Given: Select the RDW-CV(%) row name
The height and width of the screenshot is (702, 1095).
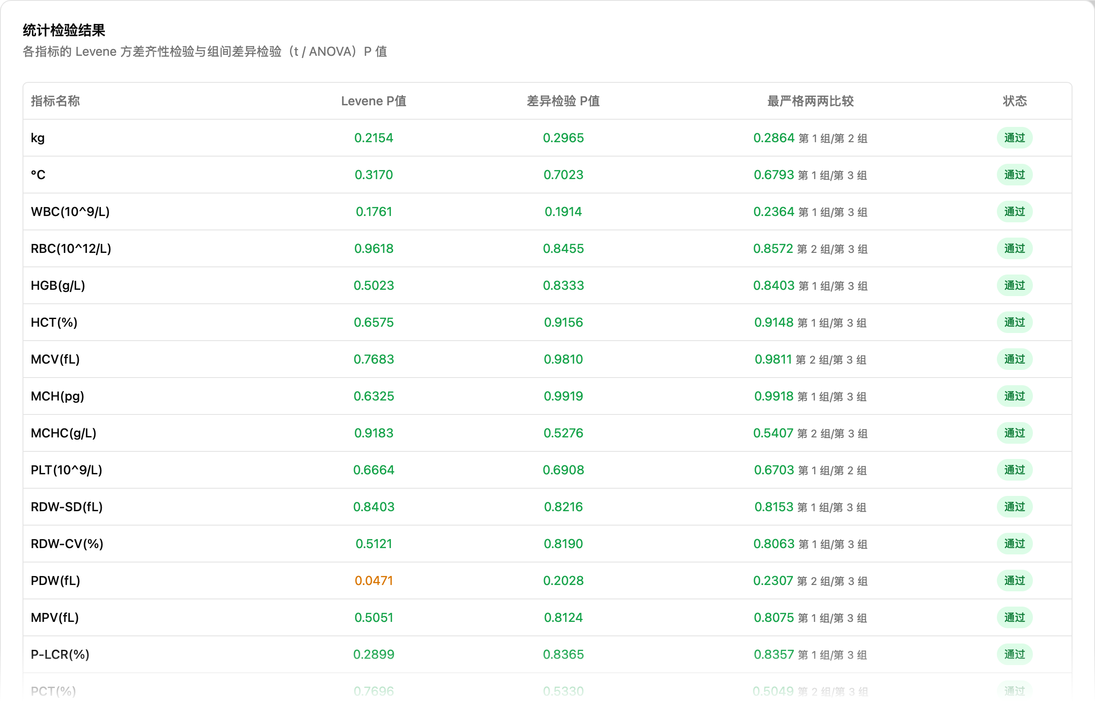Looking at the screenshot, I should tap(67, 544).
